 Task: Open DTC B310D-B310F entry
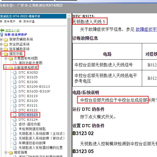34,91
